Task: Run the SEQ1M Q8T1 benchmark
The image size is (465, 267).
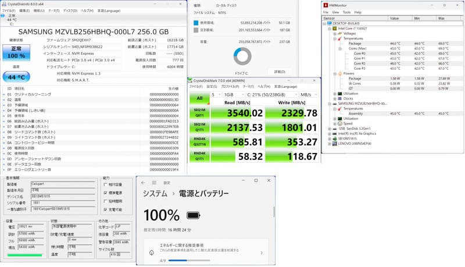Action: coord(199,113)
